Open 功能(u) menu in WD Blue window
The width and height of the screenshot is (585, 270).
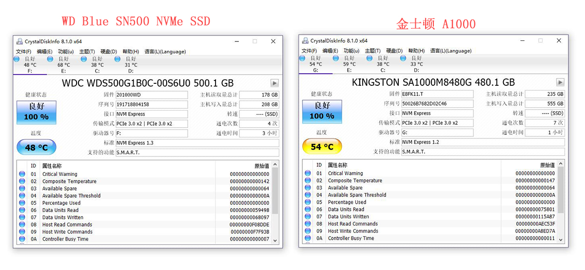66,52
